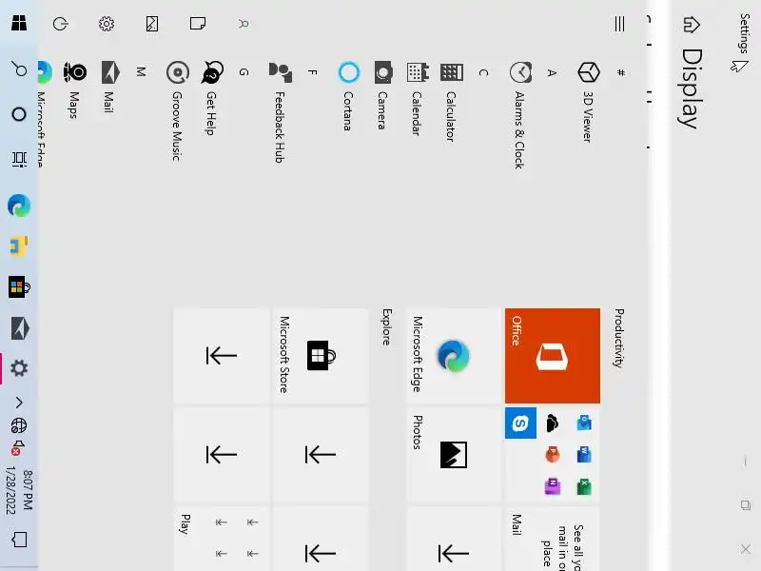
Task: Click the A letter header in app list
Action: tap(552, 72)
